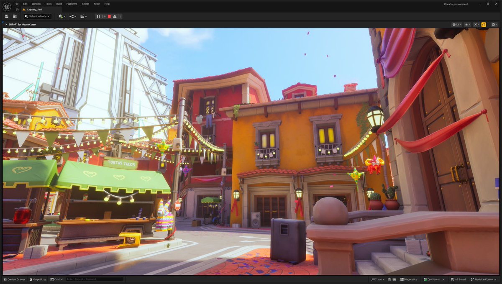Open the Platforms menu
Screen dimensions: 502x284
pyautogui.click(x=72, y=4)
